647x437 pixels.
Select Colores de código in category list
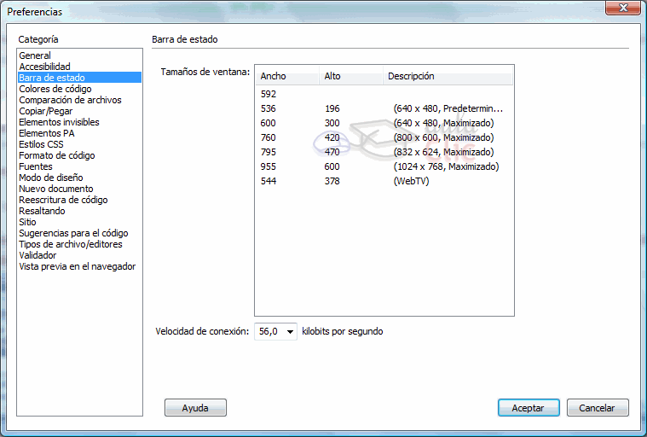pyautogui.click(x=55, y=89)
